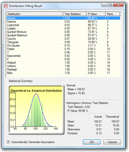
Task: Sort by the P-Value column header
Action: click(x=96, y=14)
